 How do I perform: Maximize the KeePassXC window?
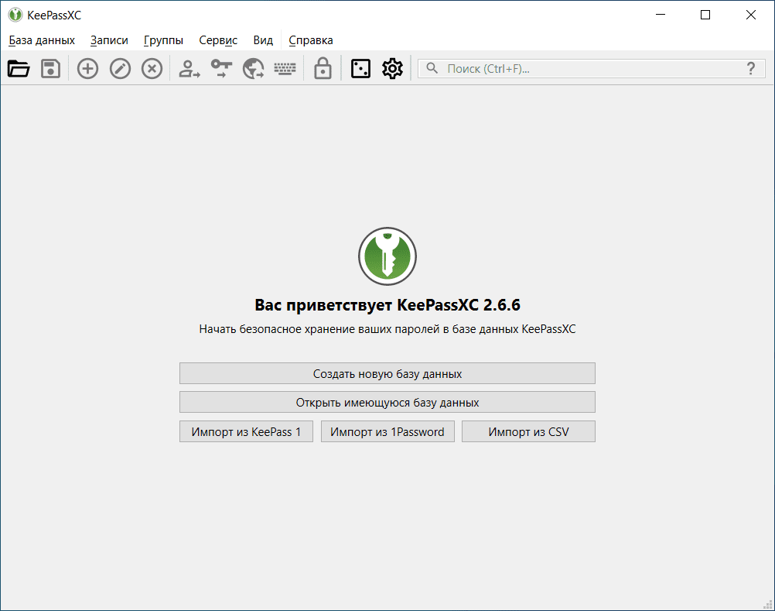[705, 15]
